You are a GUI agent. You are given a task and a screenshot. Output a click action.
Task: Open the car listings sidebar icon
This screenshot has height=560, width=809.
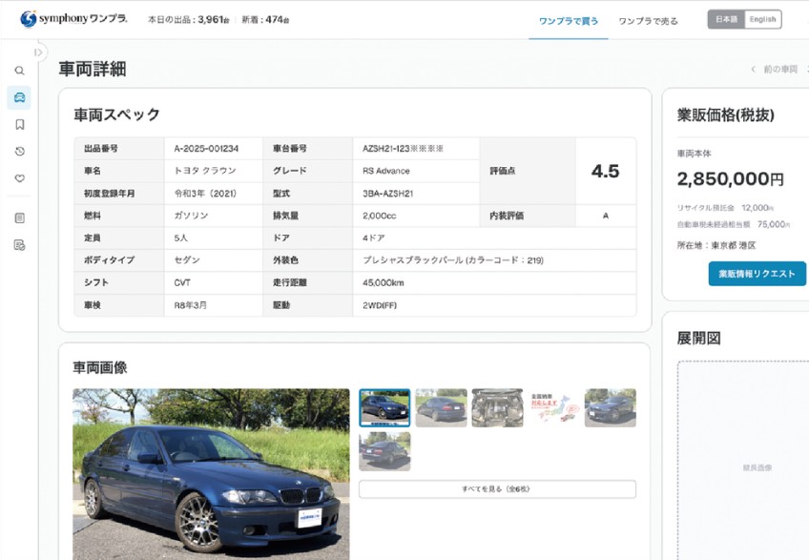coord(19,97)
